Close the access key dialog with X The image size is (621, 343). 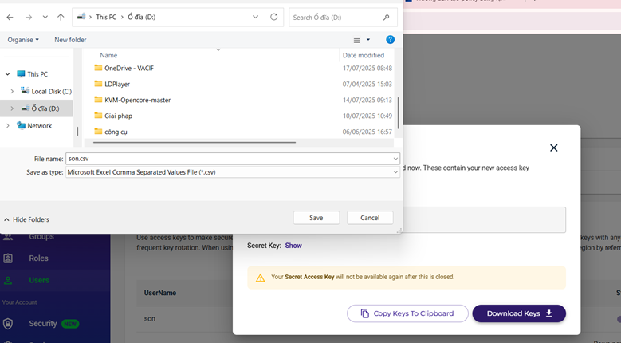(x=553, y=148)
